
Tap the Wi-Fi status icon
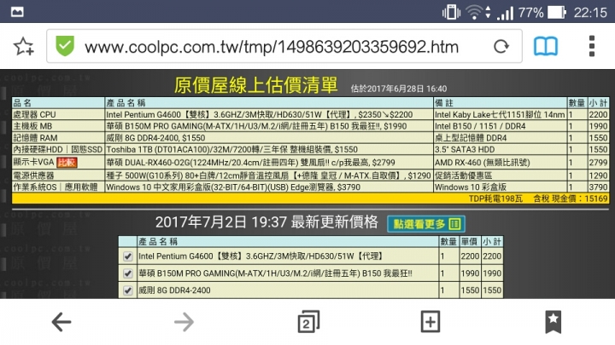pyautogui.click(x=474, y=12)
